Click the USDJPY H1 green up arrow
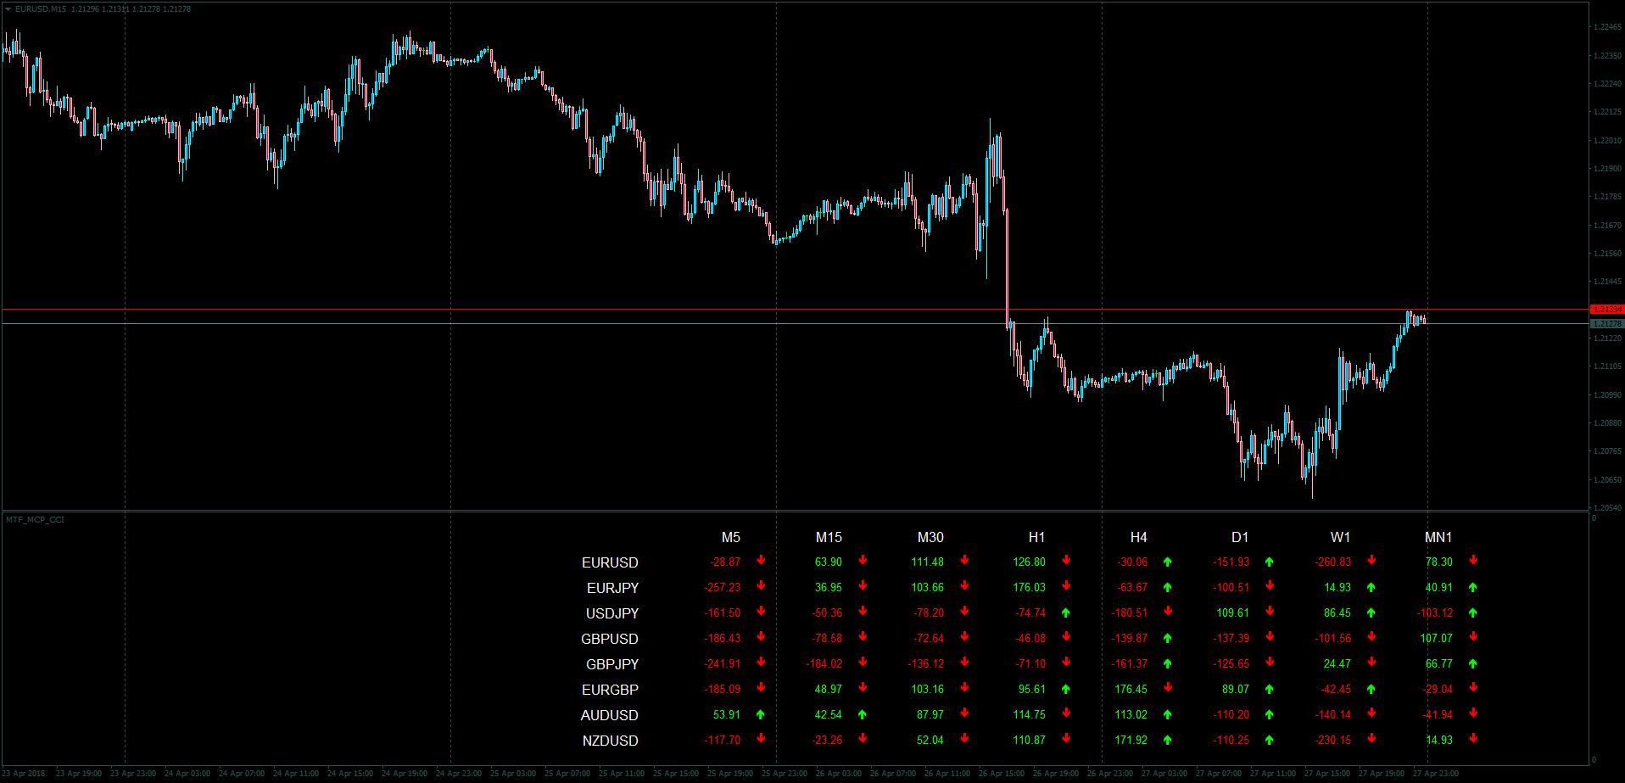 click(x=1066, y=612)
